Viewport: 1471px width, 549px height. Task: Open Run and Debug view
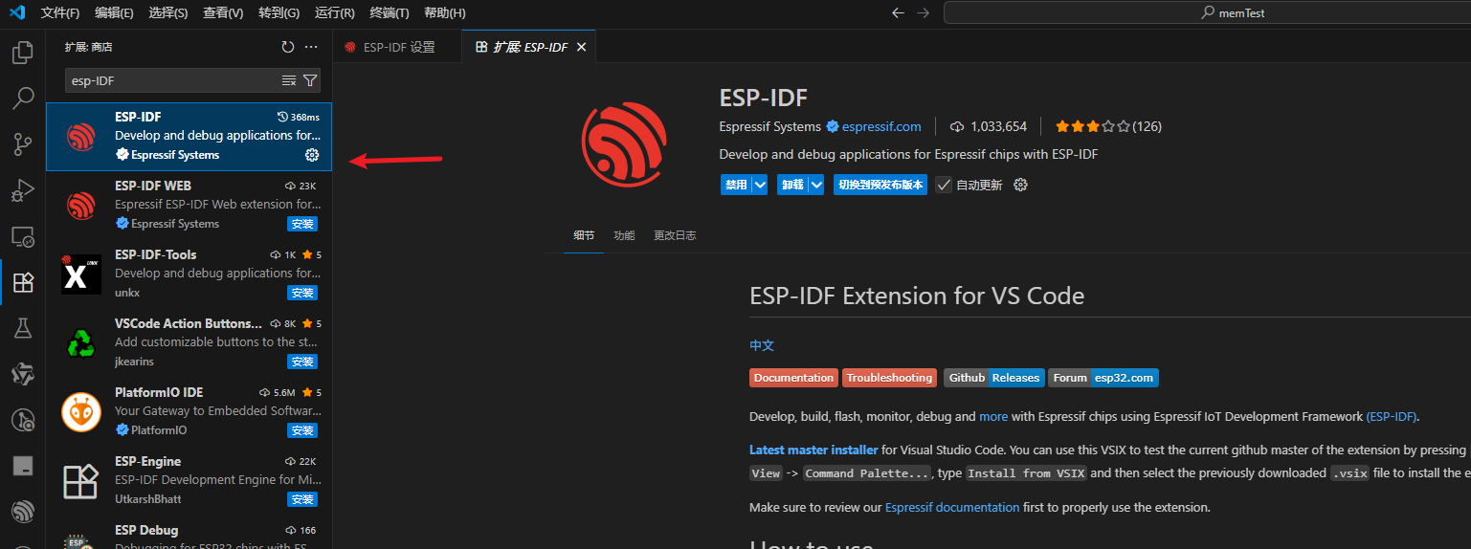click(x=22, y=190)
